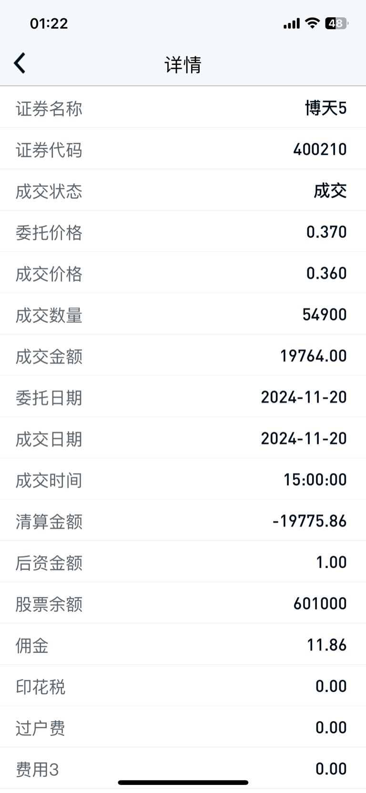Image resolution: width=366 pixels, height=793 pixels.
Task: Tap the 委托日期 row
Action: point(183,397)
